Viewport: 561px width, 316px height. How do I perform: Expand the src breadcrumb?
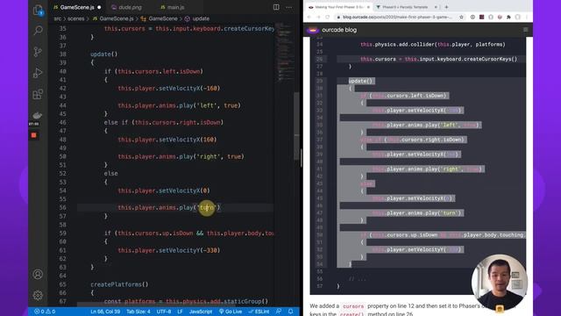coord(57,18)
